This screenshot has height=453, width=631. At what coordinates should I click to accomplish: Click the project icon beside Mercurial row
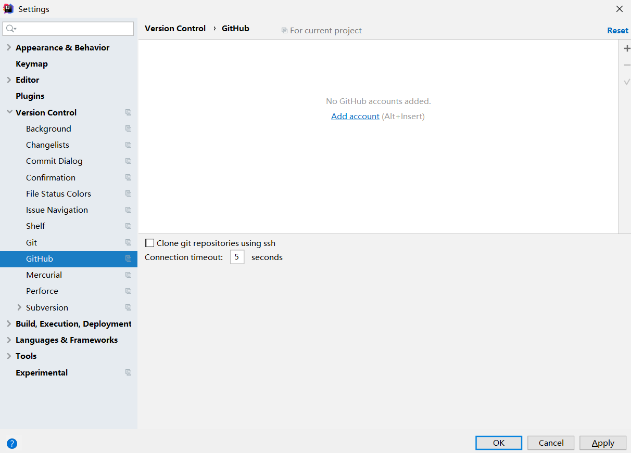tap(129, 275)
